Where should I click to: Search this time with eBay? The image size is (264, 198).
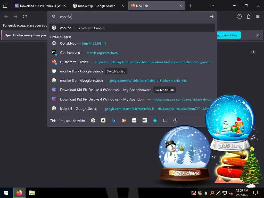pos(134,121)
